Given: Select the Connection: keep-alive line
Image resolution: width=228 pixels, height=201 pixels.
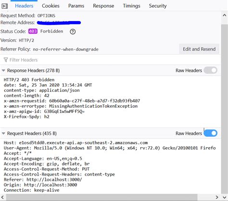Looking at the screenshot, I should (32, 190).
